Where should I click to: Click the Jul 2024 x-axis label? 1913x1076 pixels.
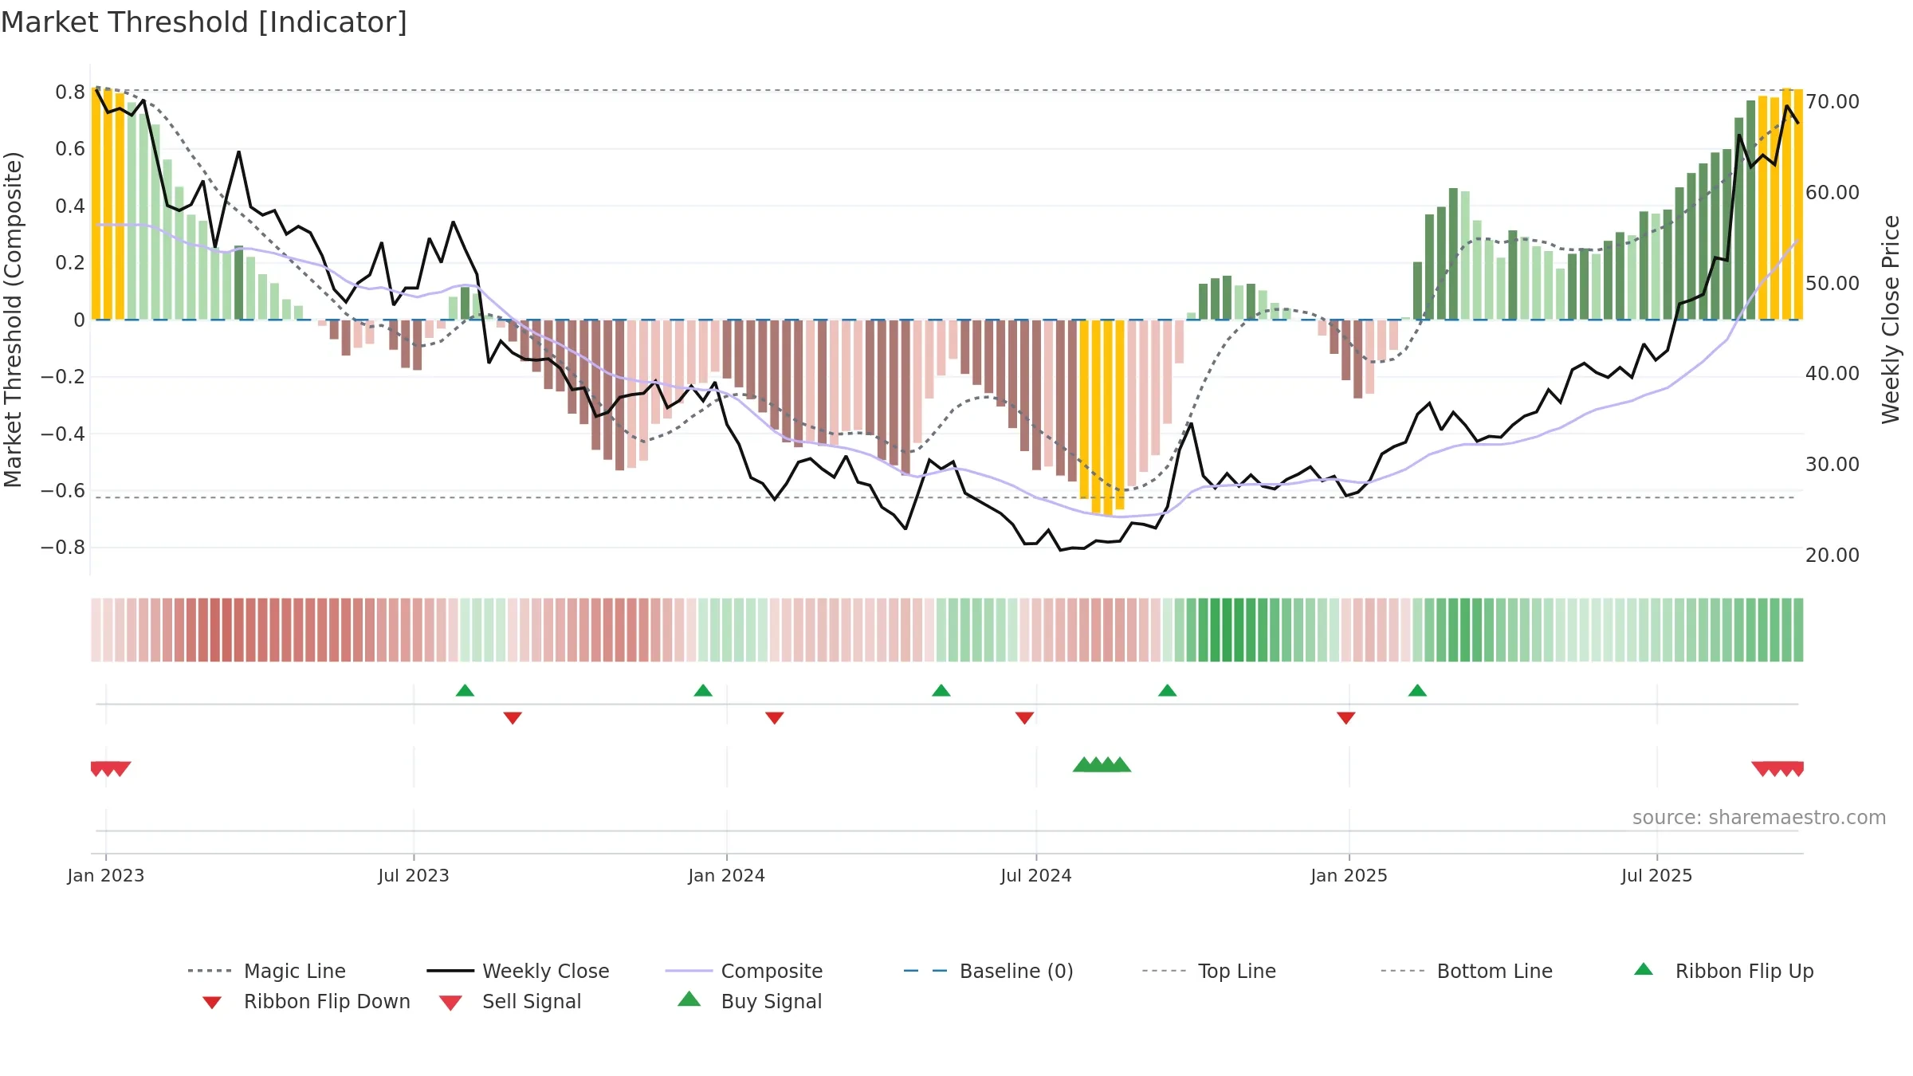(1036, 876)
